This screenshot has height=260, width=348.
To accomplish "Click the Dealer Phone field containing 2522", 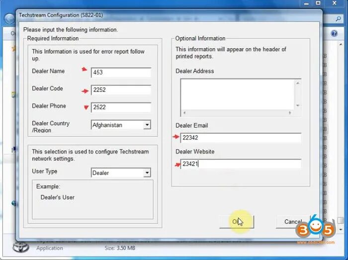I will [x=121, y=107].
